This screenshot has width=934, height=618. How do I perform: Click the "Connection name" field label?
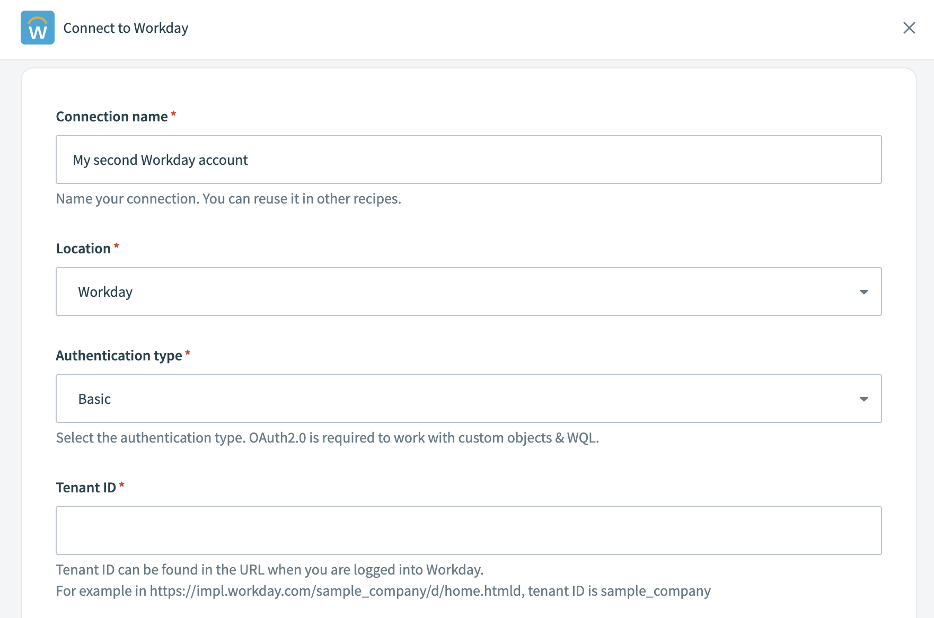(x=112, y=117)
